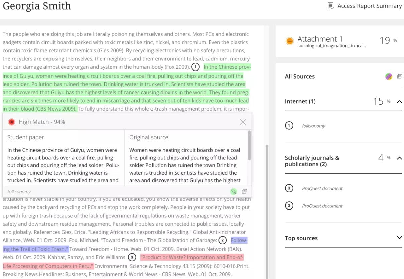This screenshot has height=279, width=404.
Task: Click the scrollbar in the match comparison popup
Action: pyautogui.click(x=249, y=146)
